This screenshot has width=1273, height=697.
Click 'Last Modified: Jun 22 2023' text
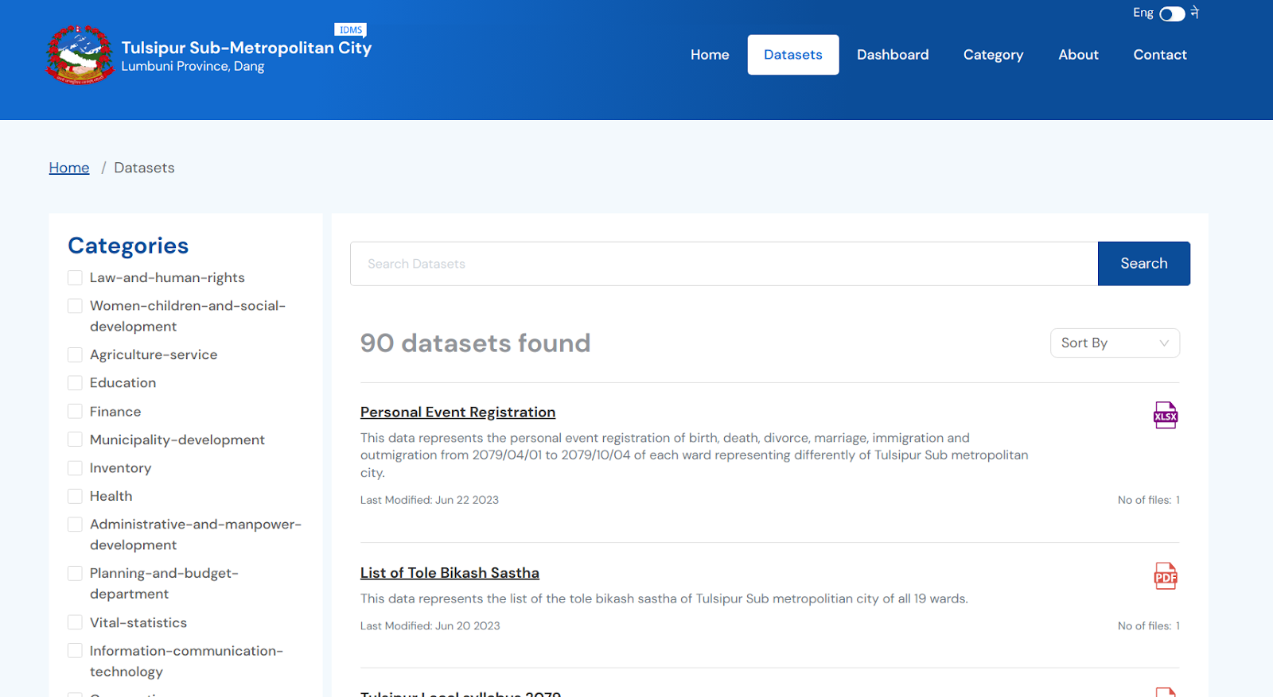click(x=430, y=500)
